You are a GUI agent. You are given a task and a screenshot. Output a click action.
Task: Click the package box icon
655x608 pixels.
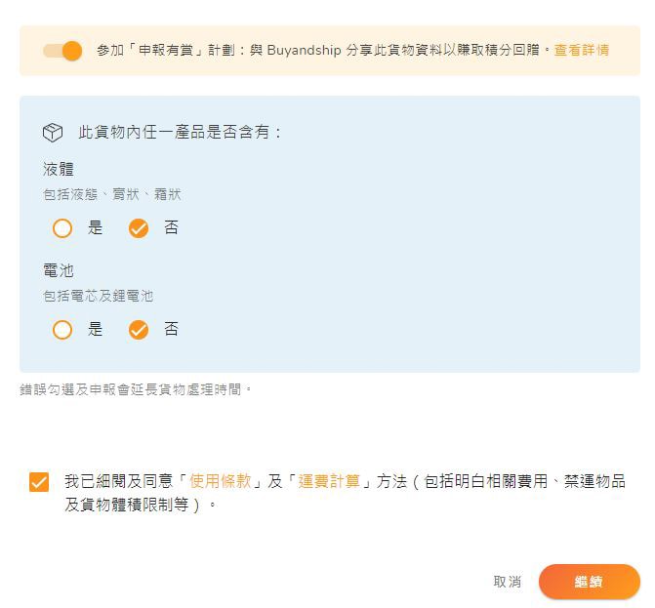(53, 133)
